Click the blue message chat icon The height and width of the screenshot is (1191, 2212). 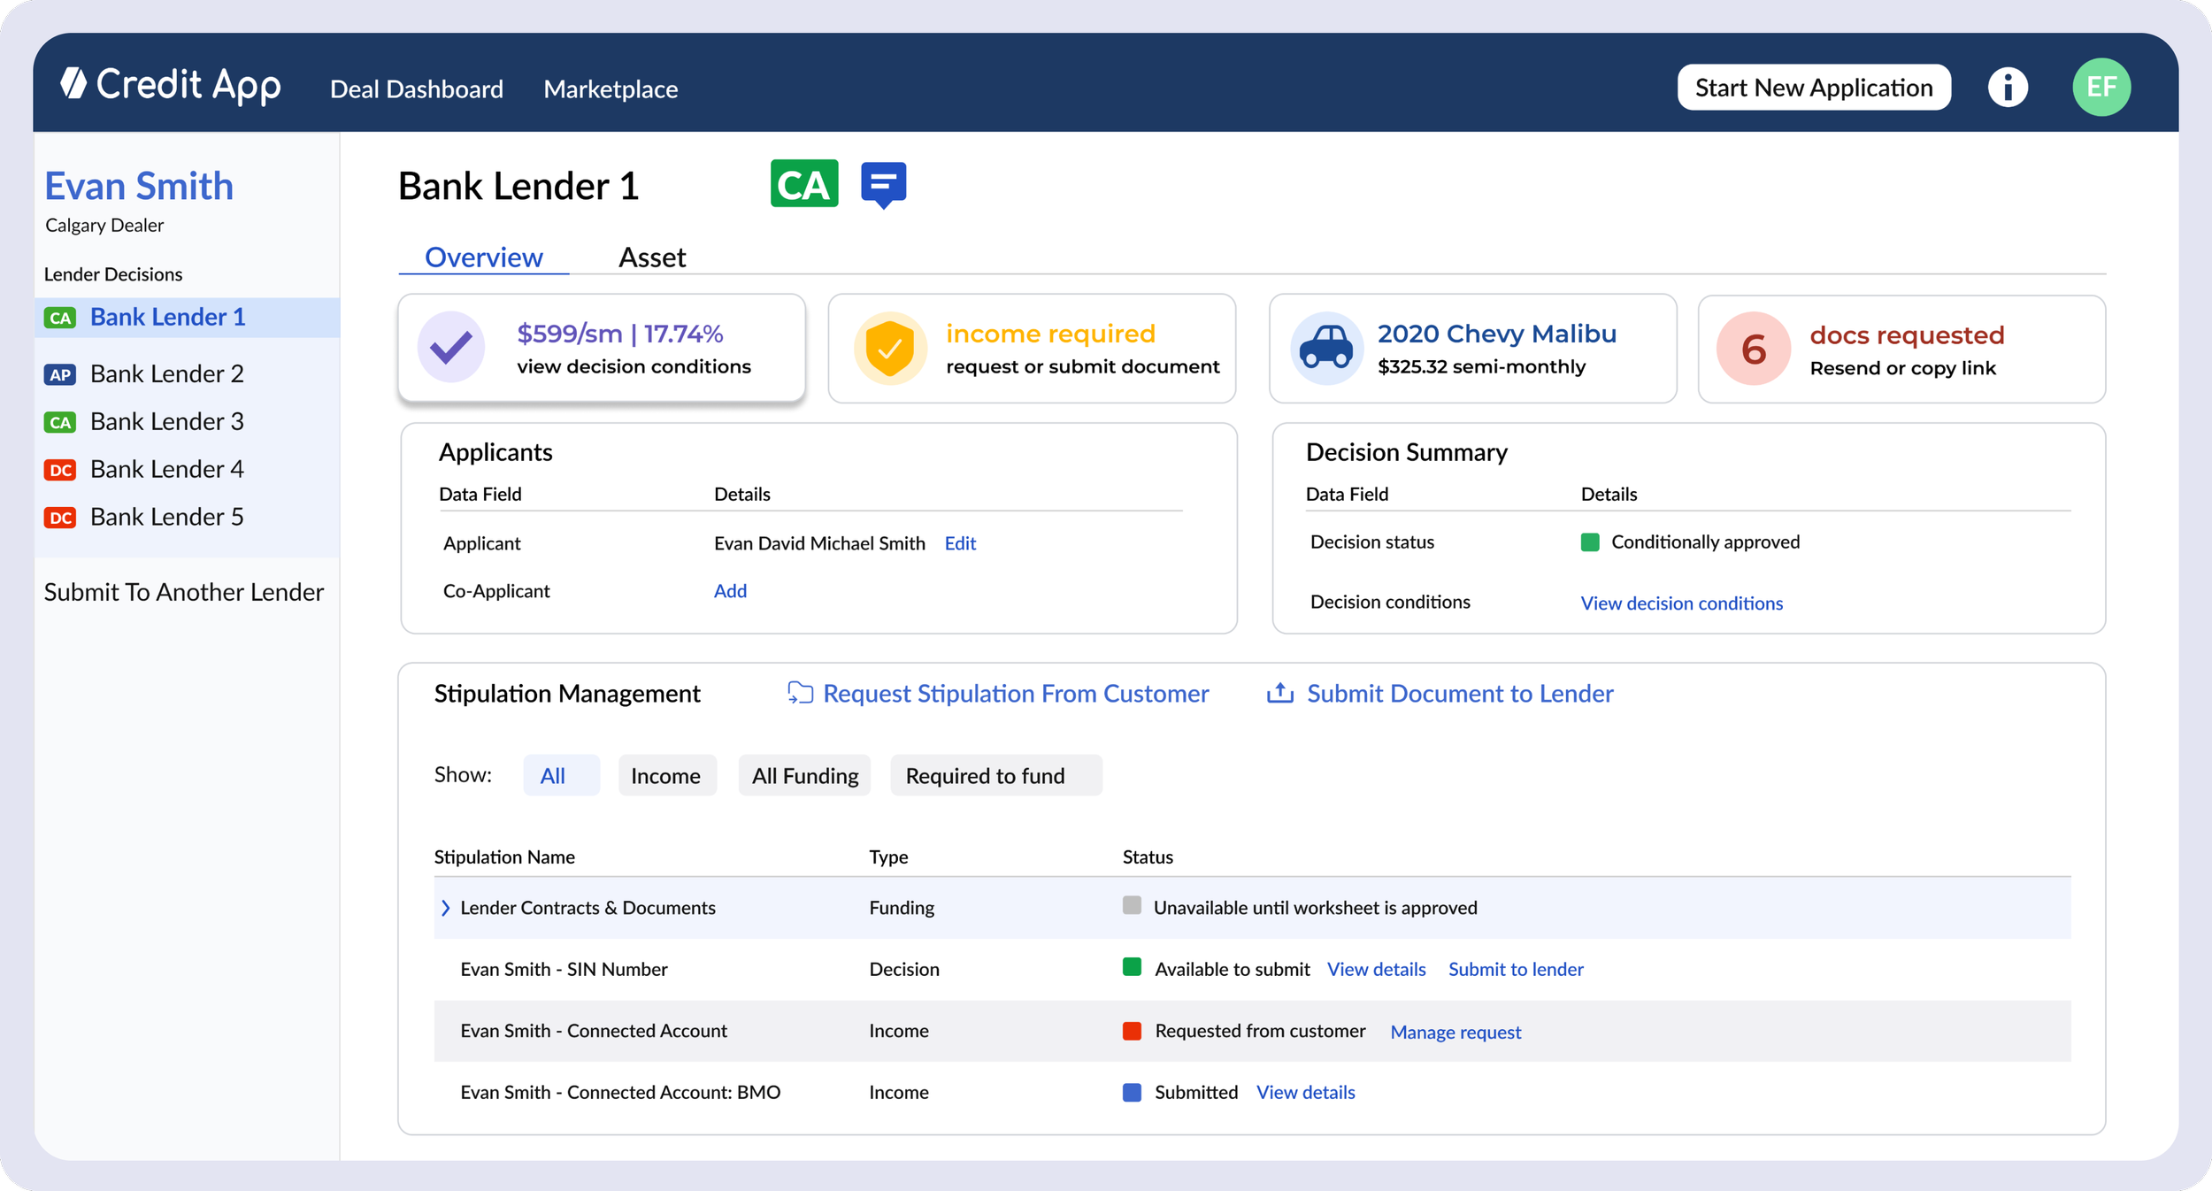pos(883,184)
